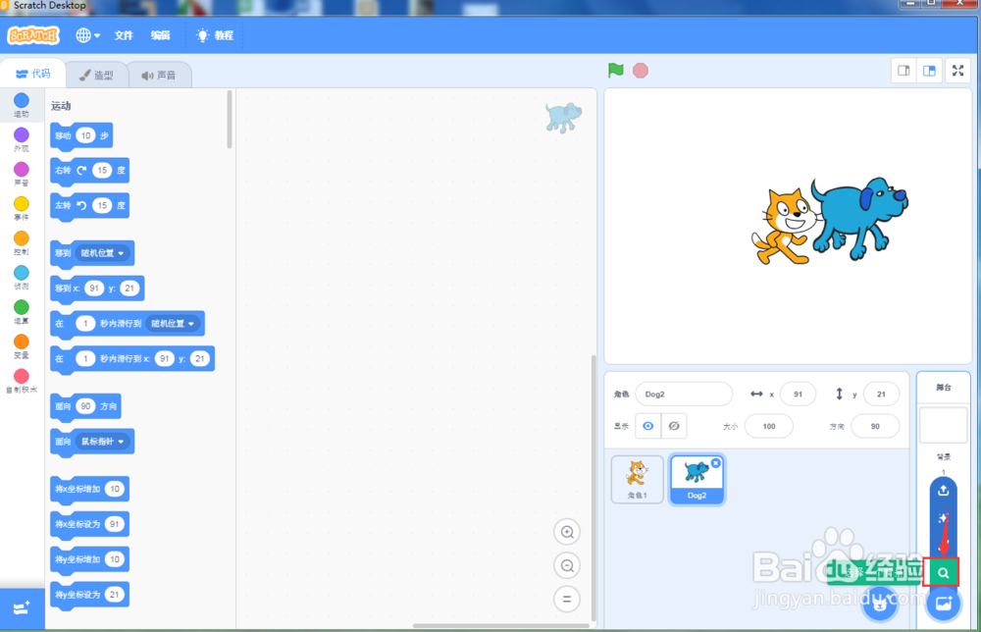Open the add extension button
The height and width of the screenshot is (632, 981).
pyautogui.click(x=22, y=608)
